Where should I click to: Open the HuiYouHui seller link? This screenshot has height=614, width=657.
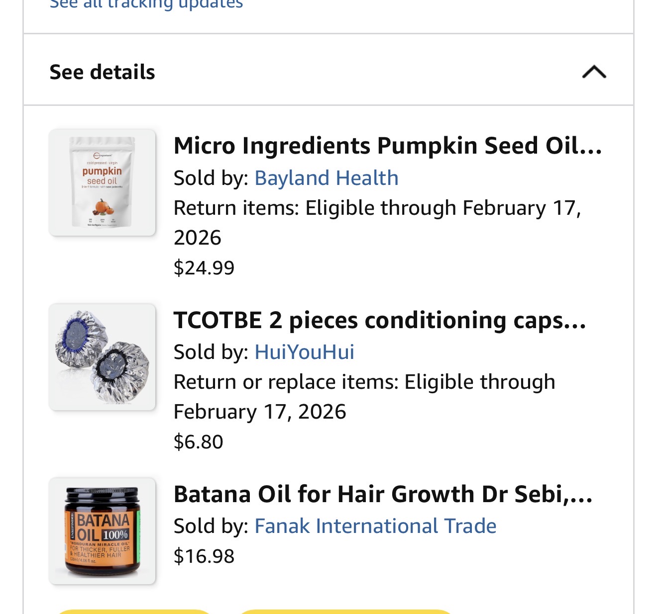[304, 351]
